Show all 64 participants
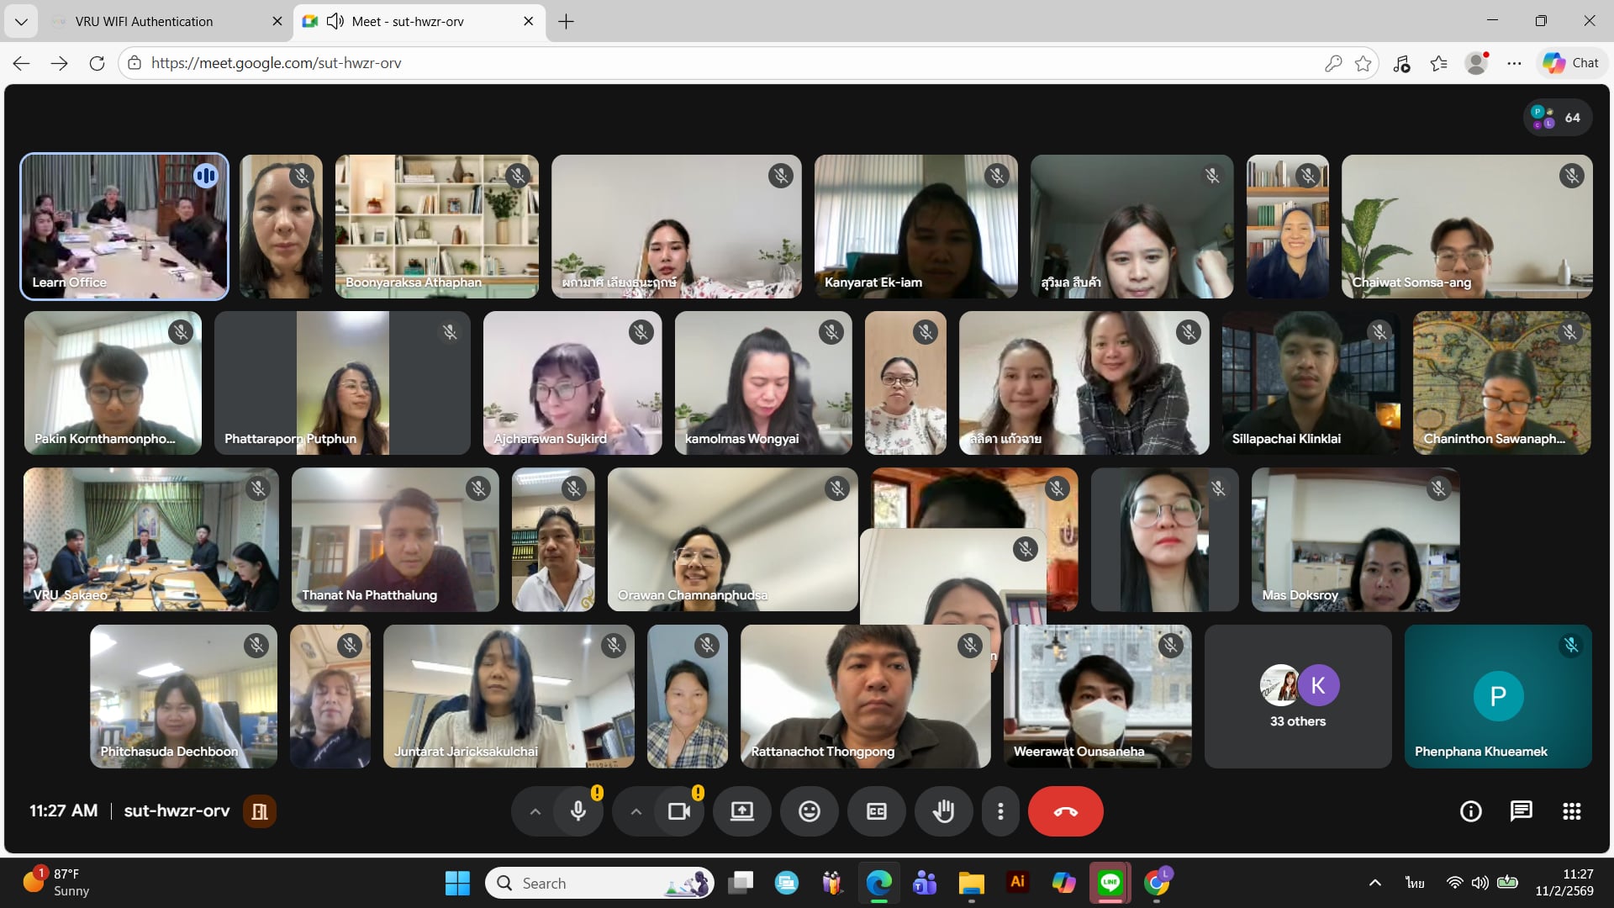 click(x=1557, y=118)
